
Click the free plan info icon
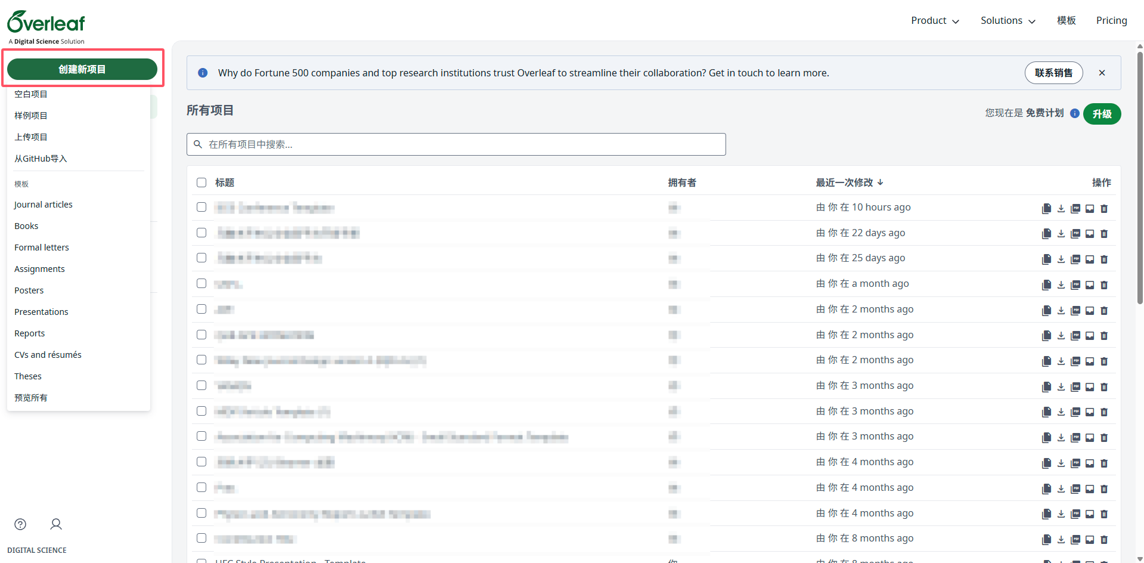pos(1074,113)
